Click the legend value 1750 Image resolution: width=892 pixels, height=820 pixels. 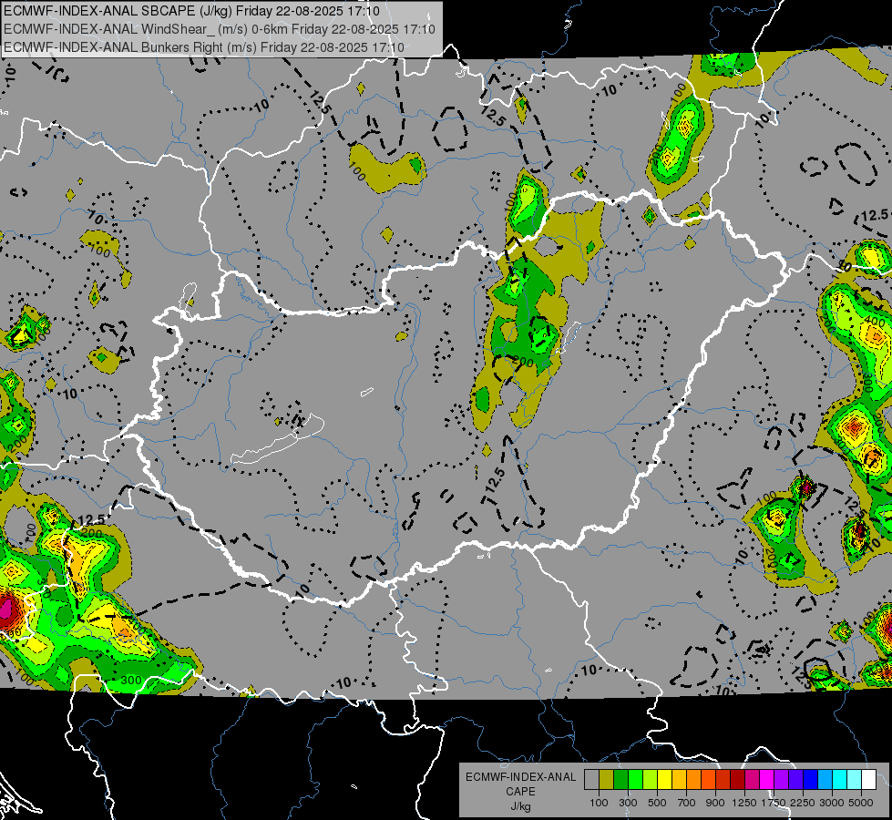coord(774,803)
